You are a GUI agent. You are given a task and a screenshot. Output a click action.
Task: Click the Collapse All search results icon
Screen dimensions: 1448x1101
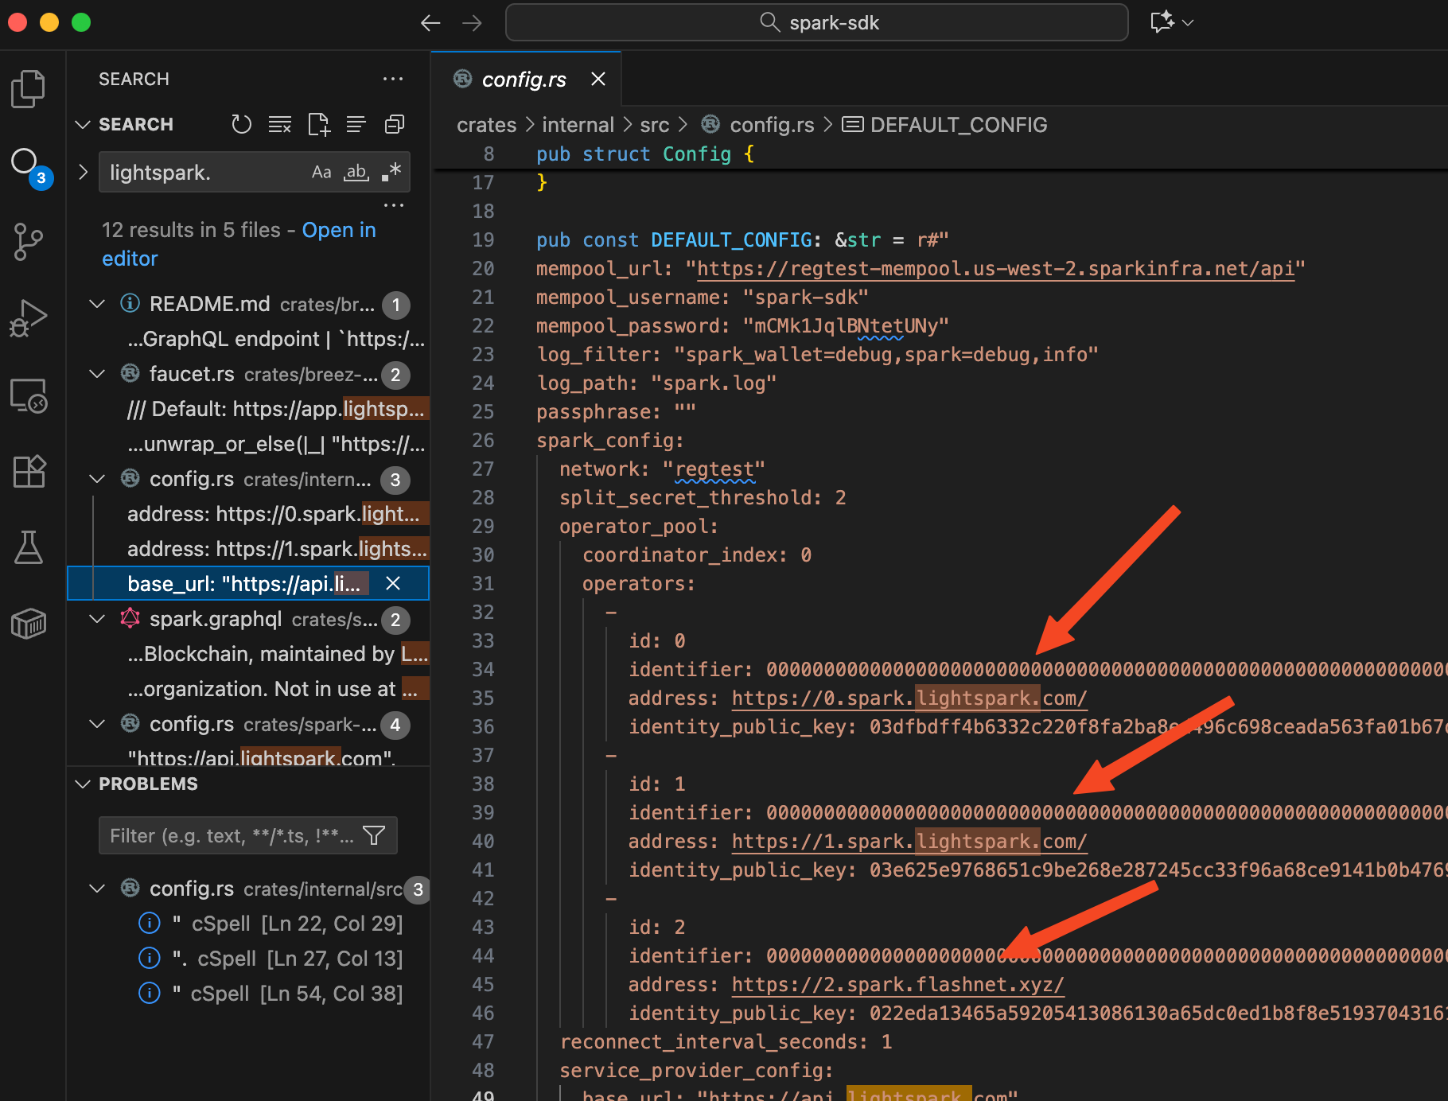pyautogui.click(x=395, y=124)
